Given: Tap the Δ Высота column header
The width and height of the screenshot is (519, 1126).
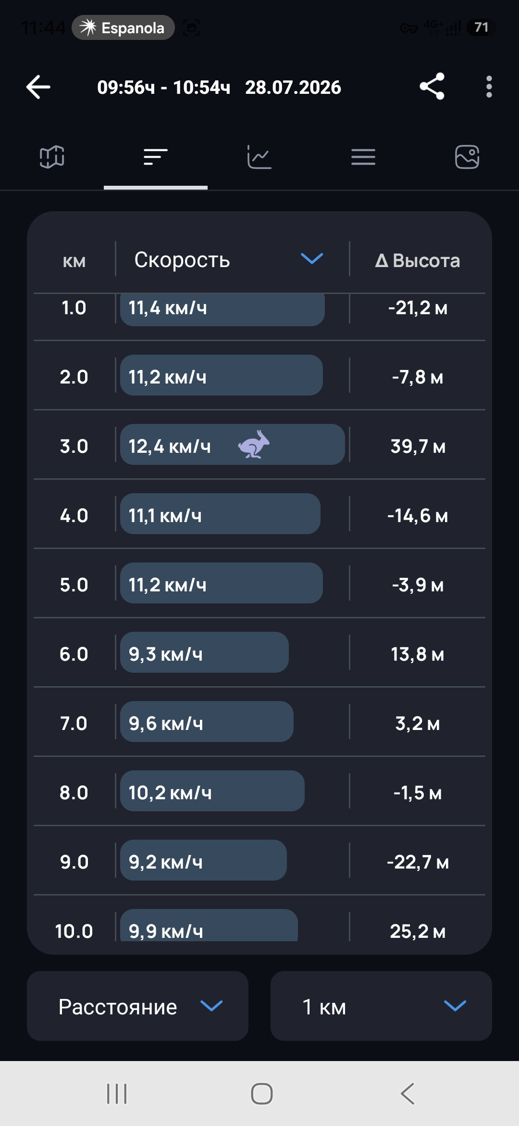Looking at the screenshot, I should pos(417,260).
